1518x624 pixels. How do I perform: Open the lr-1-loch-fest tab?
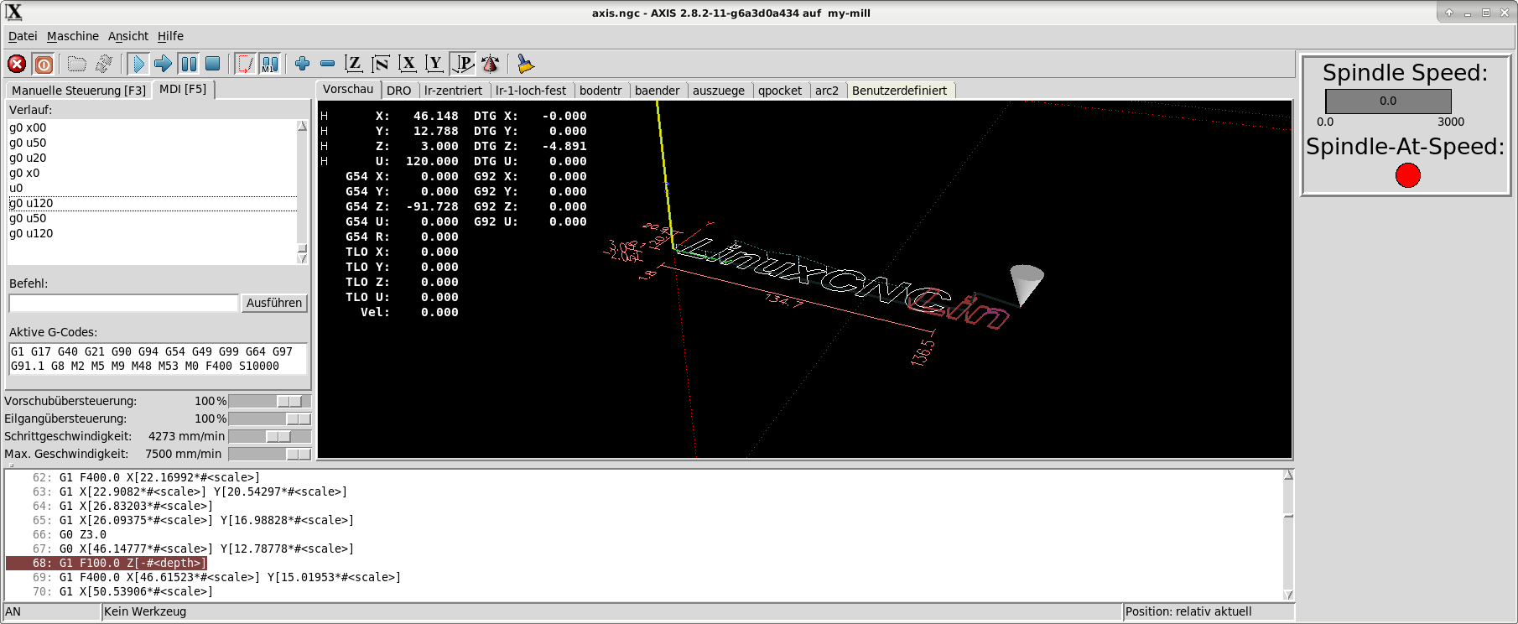[531, 91]
